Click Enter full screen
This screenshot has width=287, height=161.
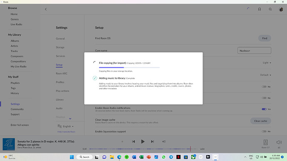pos(20,125)
